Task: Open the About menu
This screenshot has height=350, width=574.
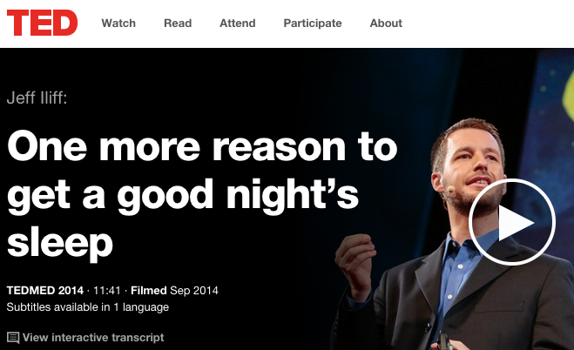Action: click(386, 23)
